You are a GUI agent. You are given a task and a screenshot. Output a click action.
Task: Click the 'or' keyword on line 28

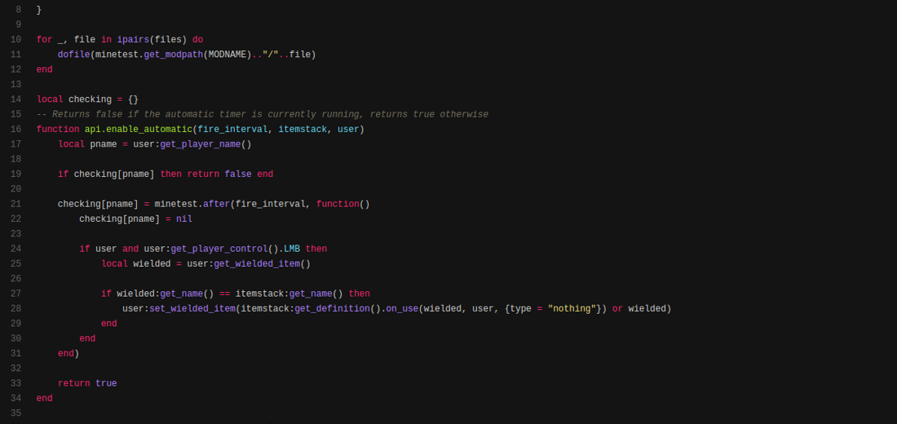click(x=617, y=309)
